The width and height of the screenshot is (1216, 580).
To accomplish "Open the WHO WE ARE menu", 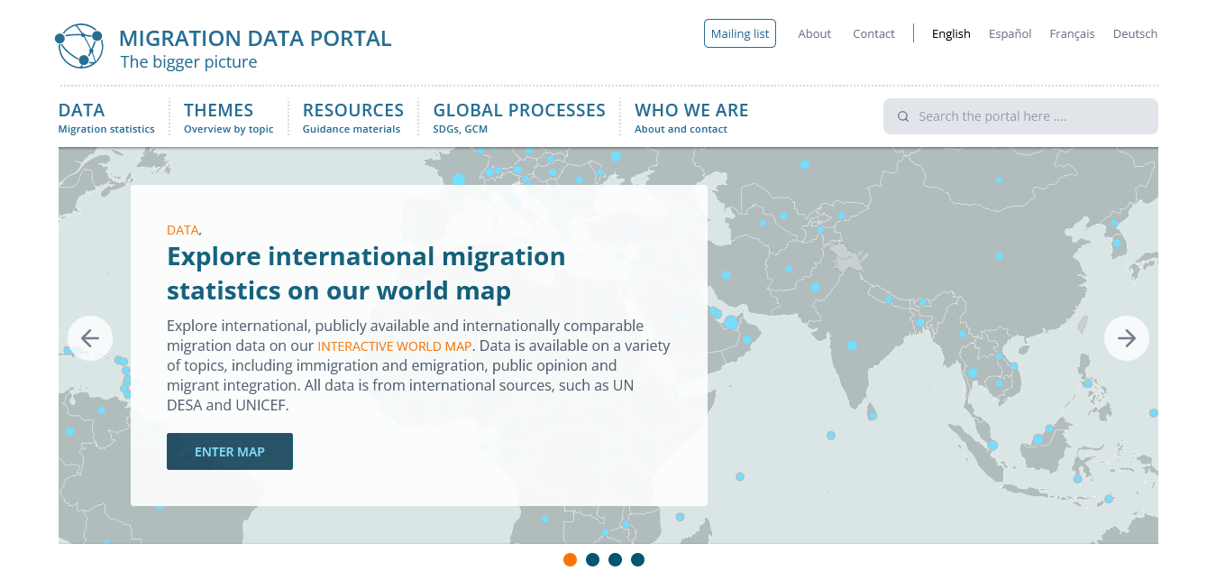I will (690, 117).
